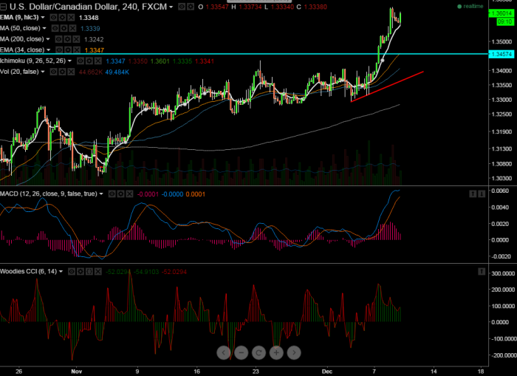Click the 1.35000 price scale label

click(x=501, y=42)
